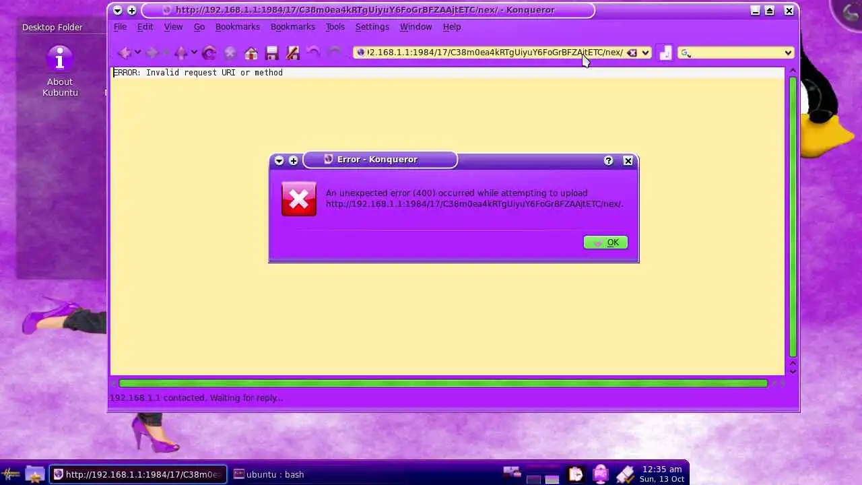
Task: Click the pink lock tray icon
Action: (x=601, y=474)
